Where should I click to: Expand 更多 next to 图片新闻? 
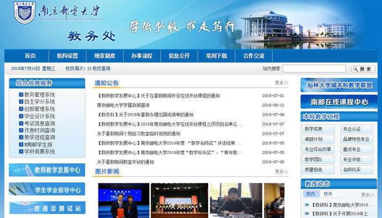pos(281,172)
